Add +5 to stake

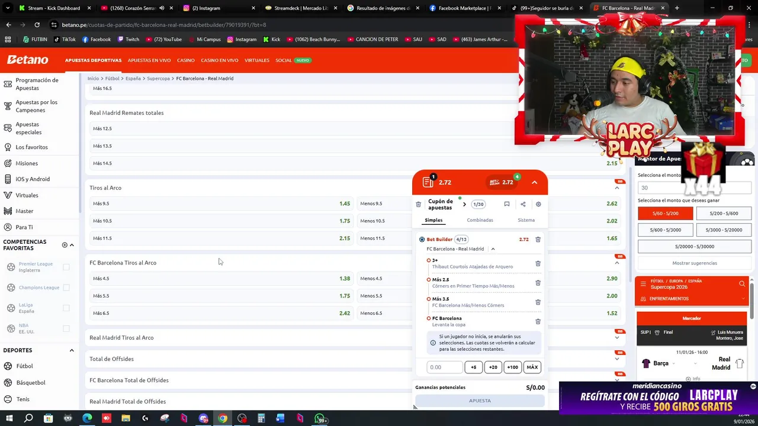473,367
